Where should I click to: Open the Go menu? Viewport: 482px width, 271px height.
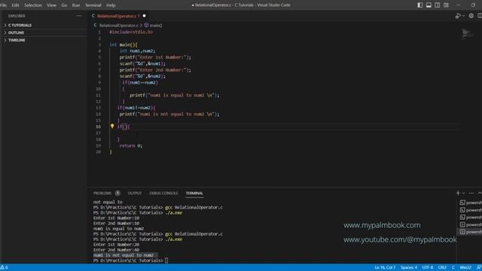(x=64, y=5)
